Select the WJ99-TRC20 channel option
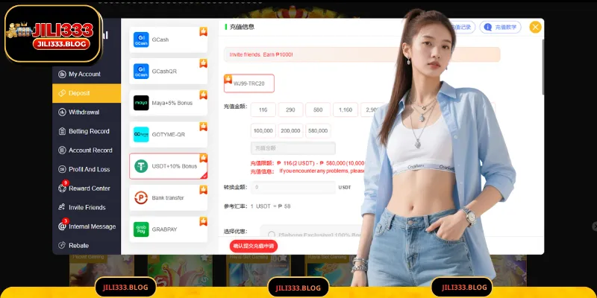The width and height of the screenshot is (597, 298). (249, 83)
